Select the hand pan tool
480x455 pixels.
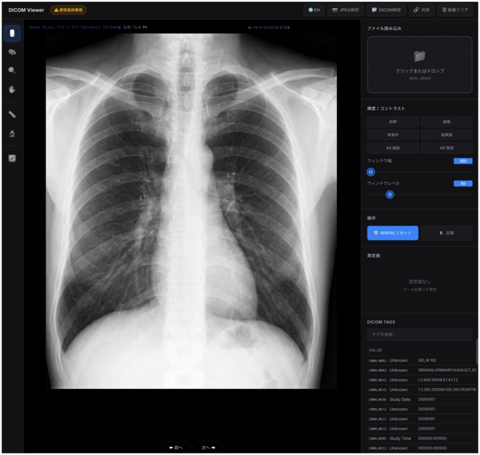12,89
